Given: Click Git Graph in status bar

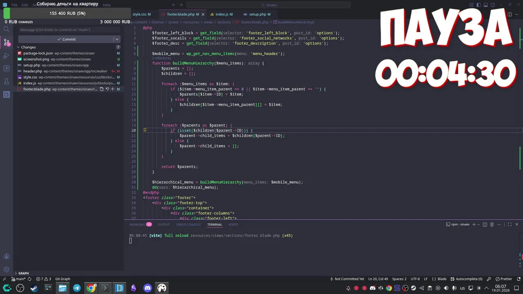Looking at the screenshot, I should [63, 279].
